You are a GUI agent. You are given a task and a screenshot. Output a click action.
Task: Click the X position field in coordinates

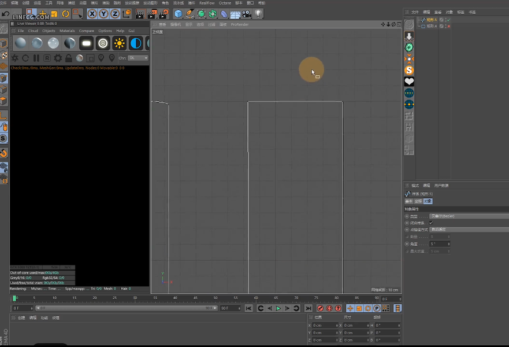pos(325,325)
